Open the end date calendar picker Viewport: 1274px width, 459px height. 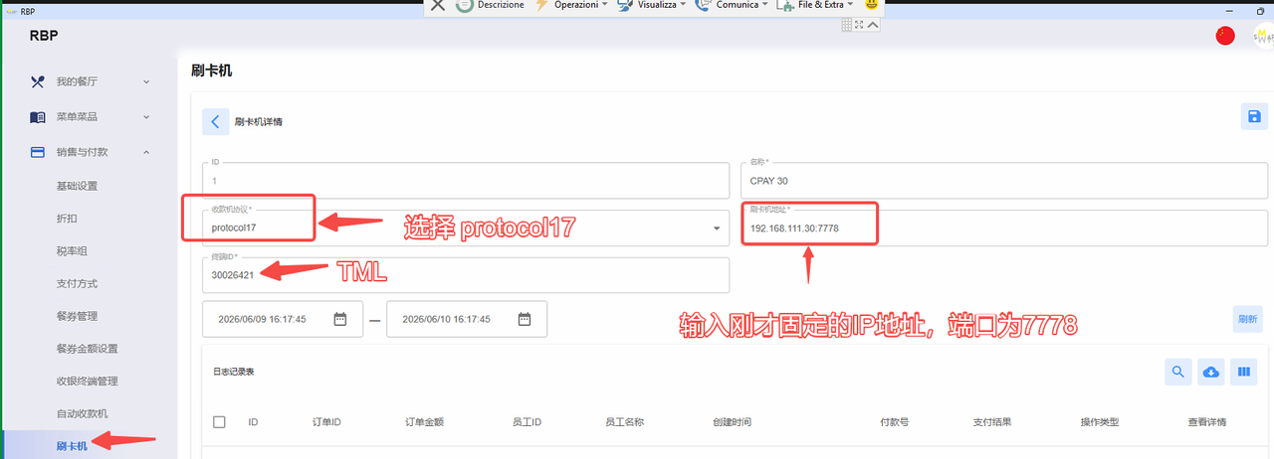coord(525,319)
